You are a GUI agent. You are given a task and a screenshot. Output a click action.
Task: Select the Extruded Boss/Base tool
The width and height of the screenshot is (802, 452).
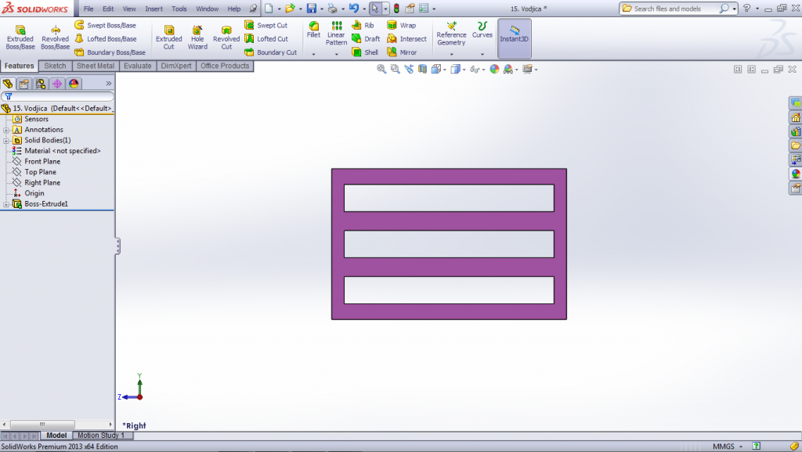coord(20,38)
